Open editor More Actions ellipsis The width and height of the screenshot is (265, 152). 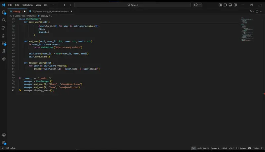pos(261,11)
